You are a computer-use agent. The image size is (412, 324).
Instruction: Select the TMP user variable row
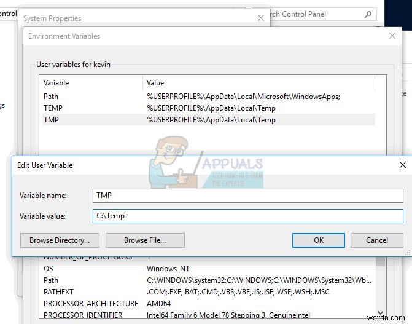209,120
